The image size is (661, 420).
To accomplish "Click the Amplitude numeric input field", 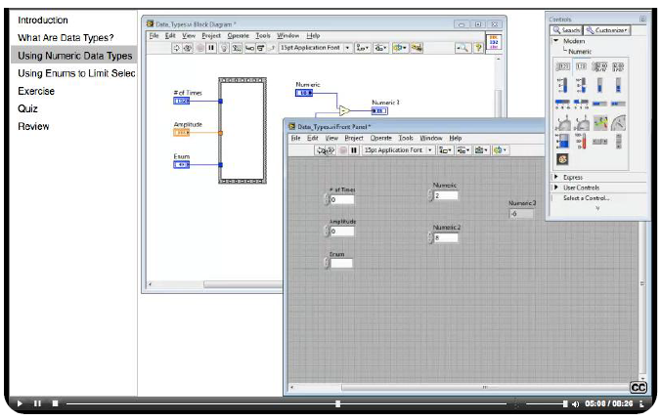I will (x=342, y=231).
